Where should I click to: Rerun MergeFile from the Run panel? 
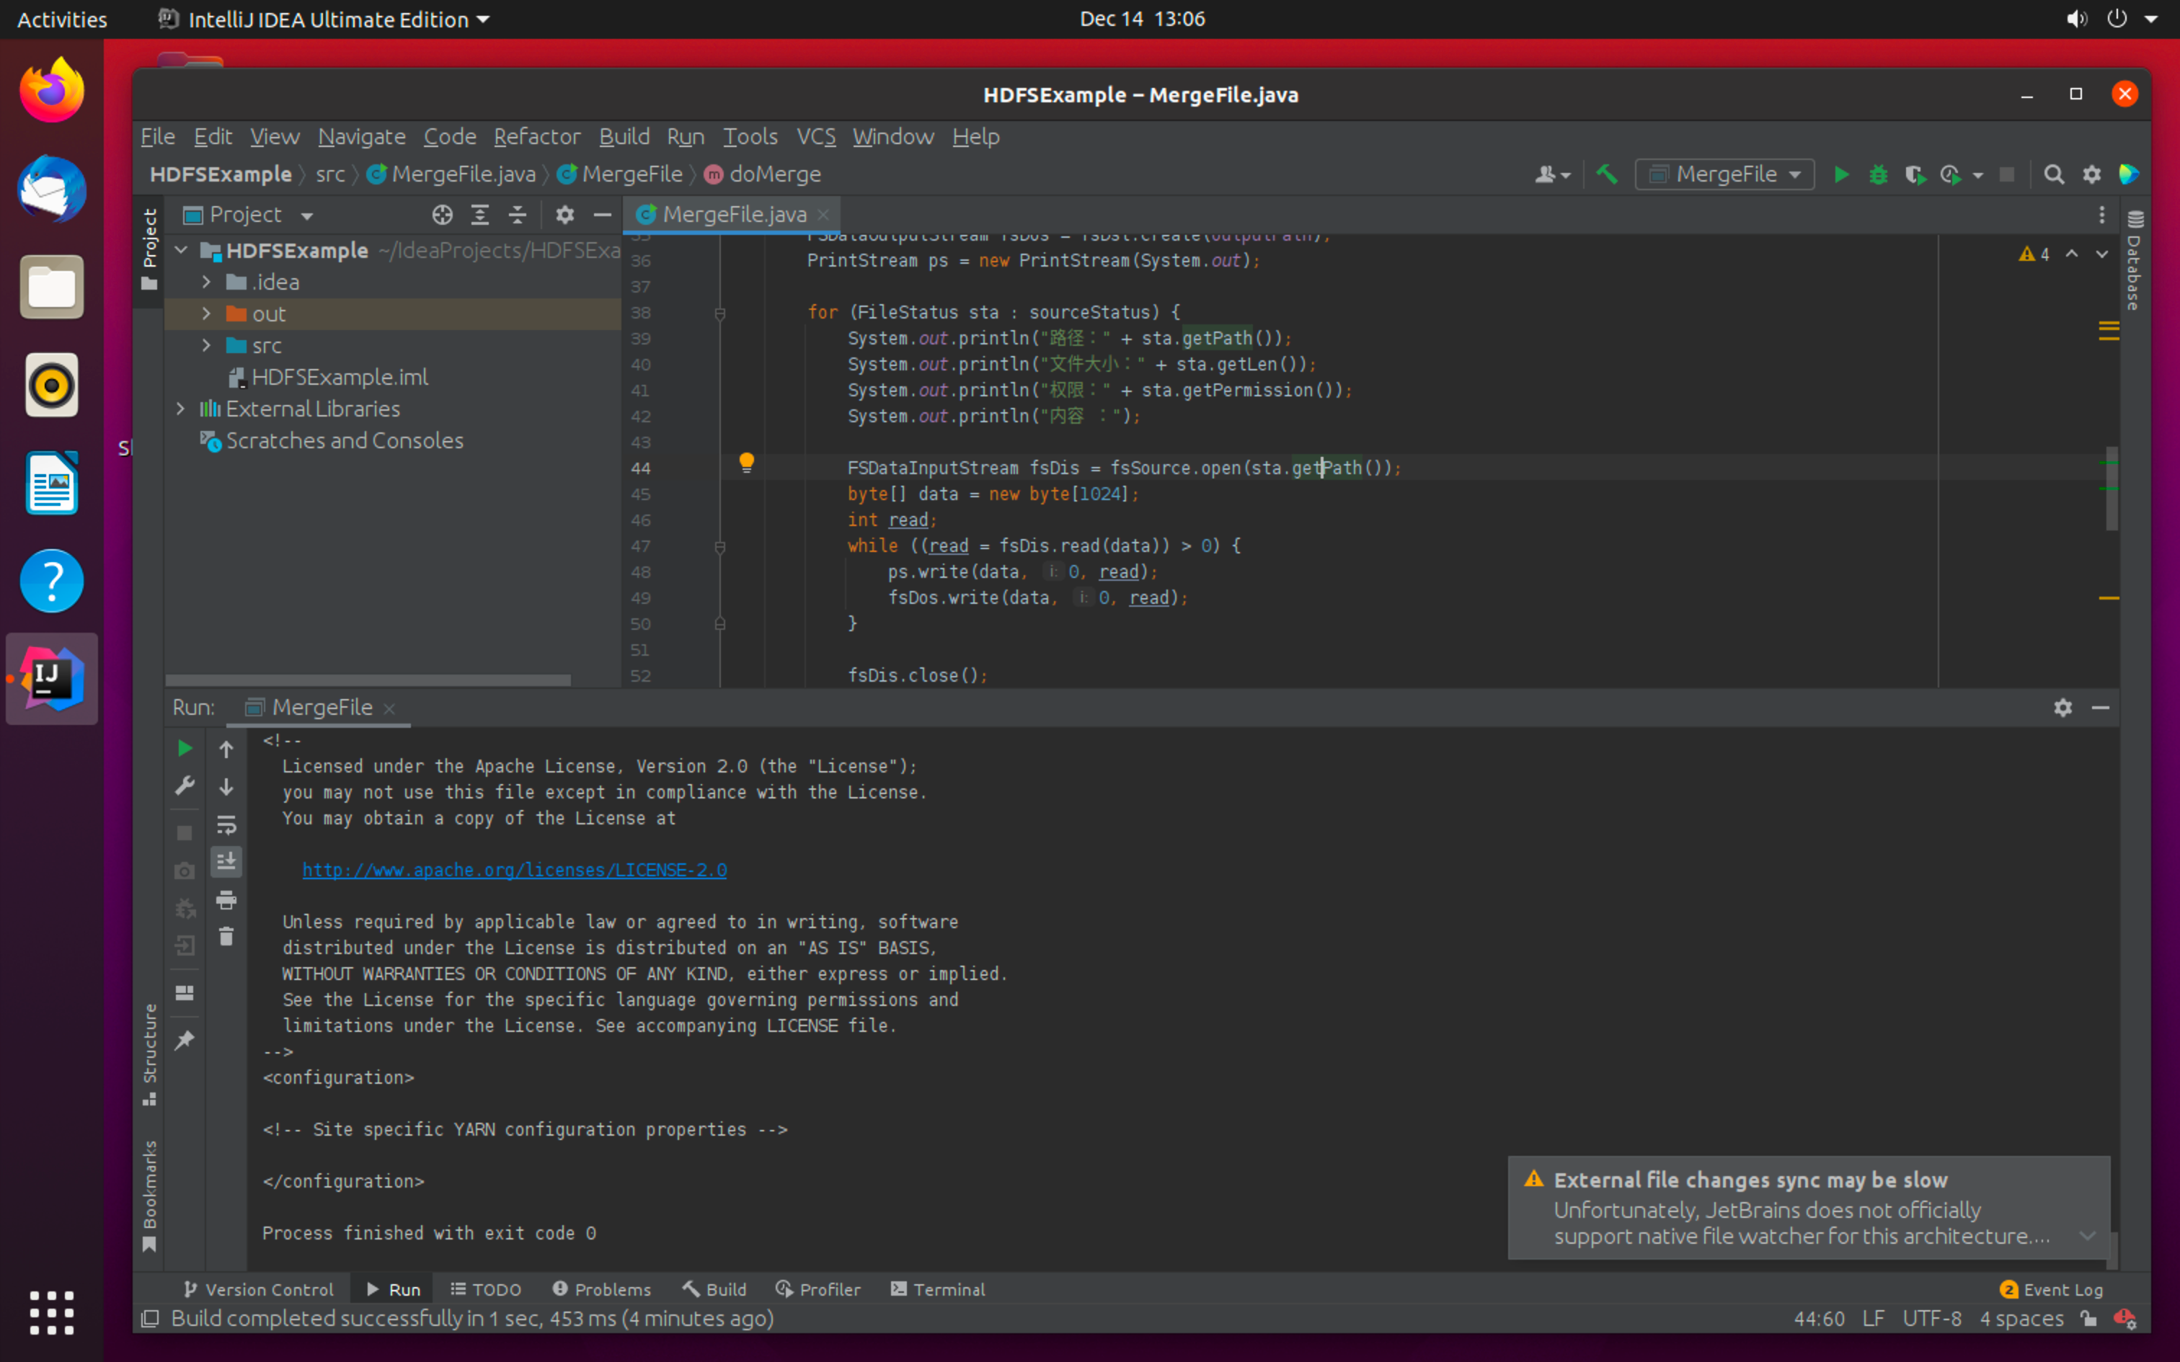click(185, 749)
